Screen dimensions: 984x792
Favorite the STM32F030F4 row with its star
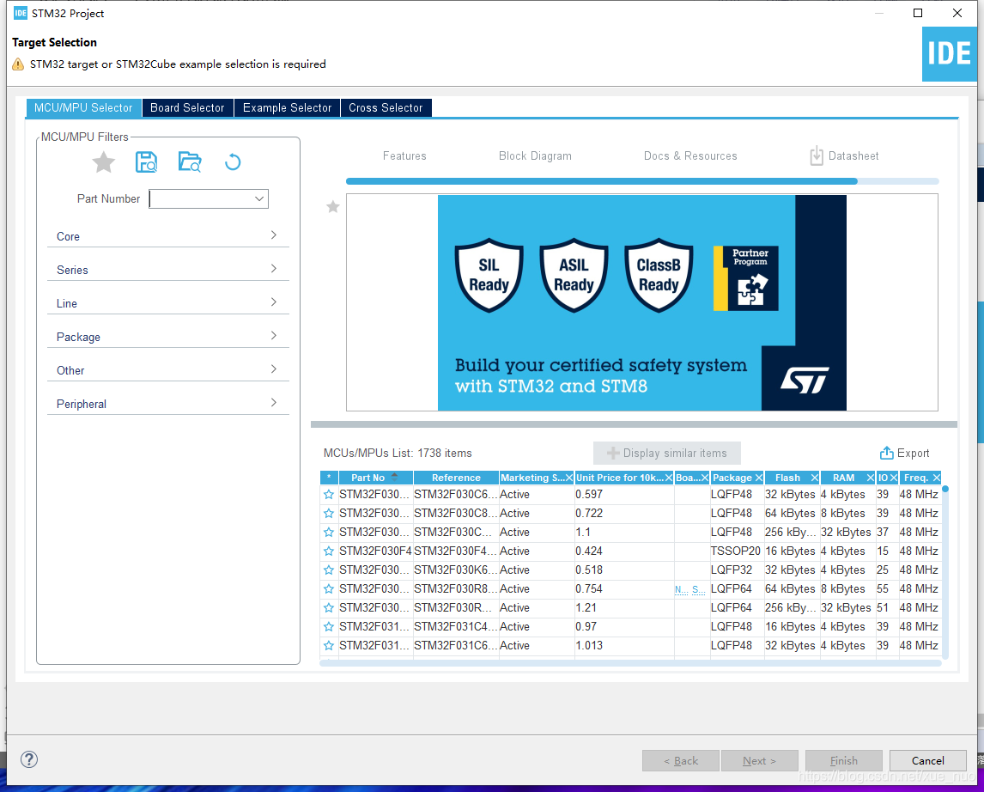point(328,551)
